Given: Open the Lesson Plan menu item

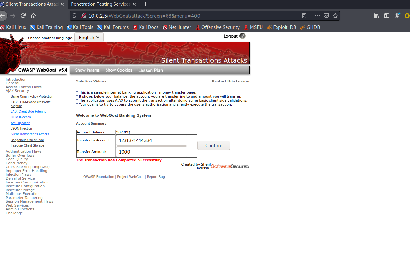Looking at the screenshot, I should click(150, 70).
